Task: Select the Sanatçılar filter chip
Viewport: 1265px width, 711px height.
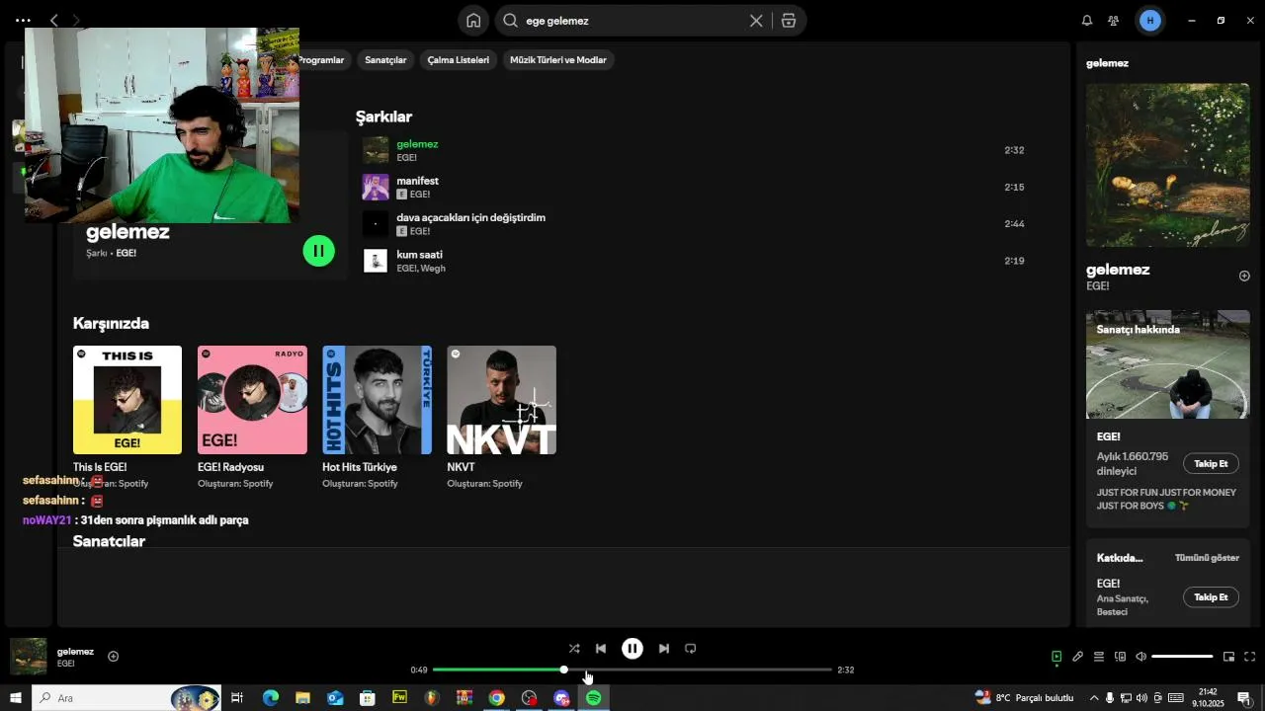Action: point(385,60)
